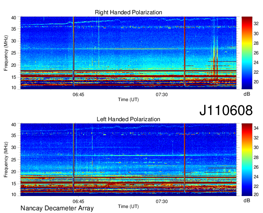
Task: Click "Time (UT)" label under Left Handed plot
Action: 128,206
